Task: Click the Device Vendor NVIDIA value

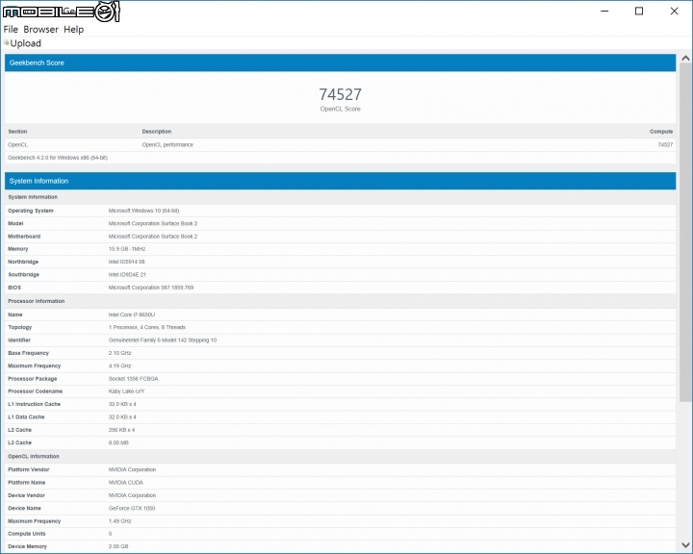Action: [x=132, y=495]
